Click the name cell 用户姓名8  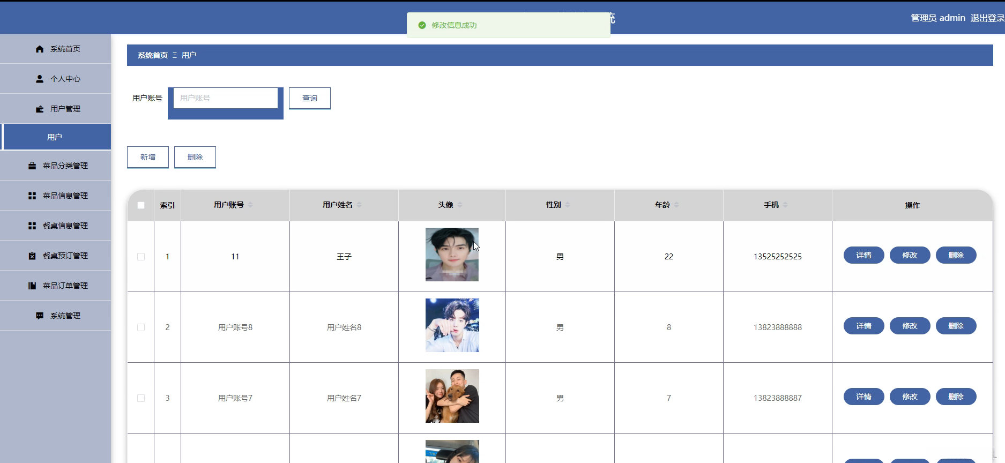344,327
